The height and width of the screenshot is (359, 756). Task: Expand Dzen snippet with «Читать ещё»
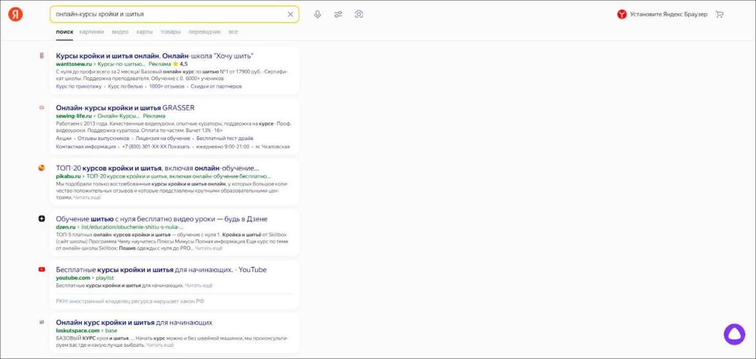(209, 248)
